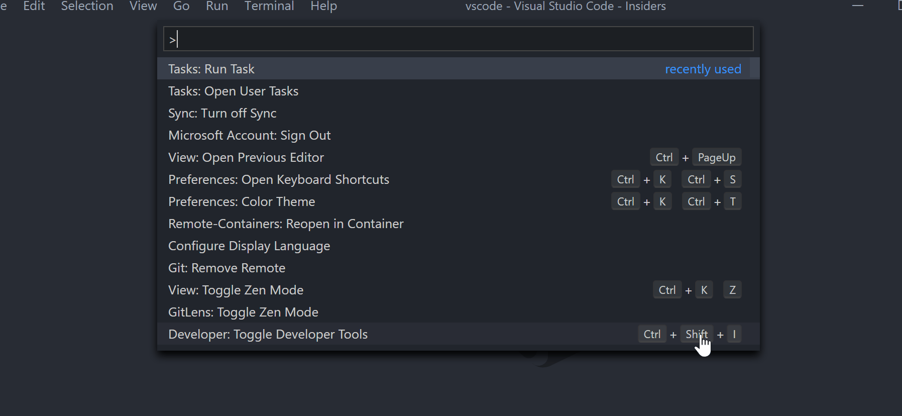Select "Developer: Toggle Developer Tools"
Screen dimensions: 902x416
(x=268, y=334)
